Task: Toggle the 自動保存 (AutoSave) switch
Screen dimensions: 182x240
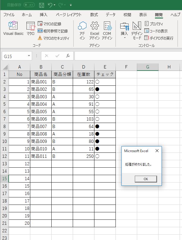Action: [29, 5]
